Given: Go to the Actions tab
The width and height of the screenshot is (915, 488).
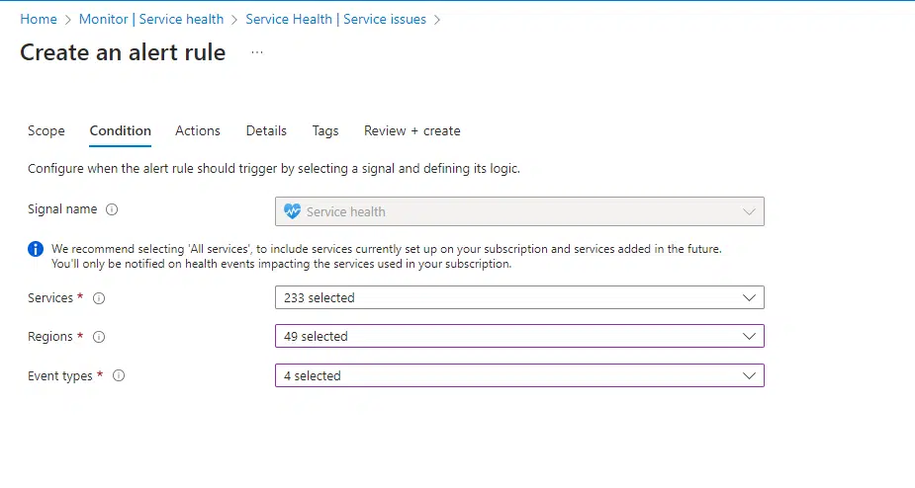Looking at the screenshot, I should pos(198,130).
